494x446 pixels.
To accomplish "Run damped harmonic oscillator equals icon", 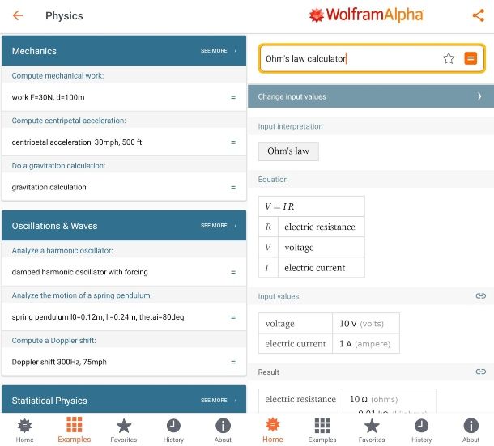I will [x=233, y=272].
